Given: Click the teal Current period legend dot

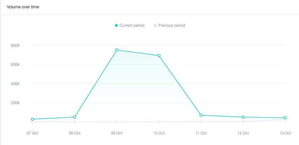Looking at the screenshot, I should coord(116,25).
